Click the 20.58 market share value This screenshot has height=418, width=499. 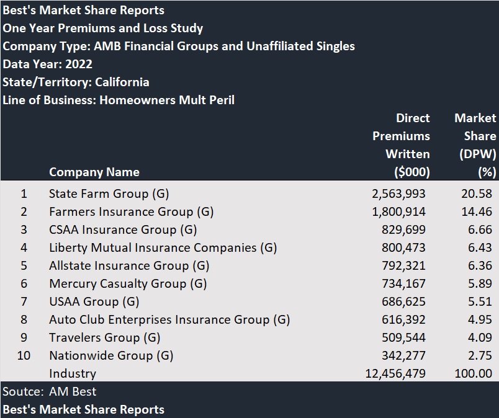click(x=477, y=193)
